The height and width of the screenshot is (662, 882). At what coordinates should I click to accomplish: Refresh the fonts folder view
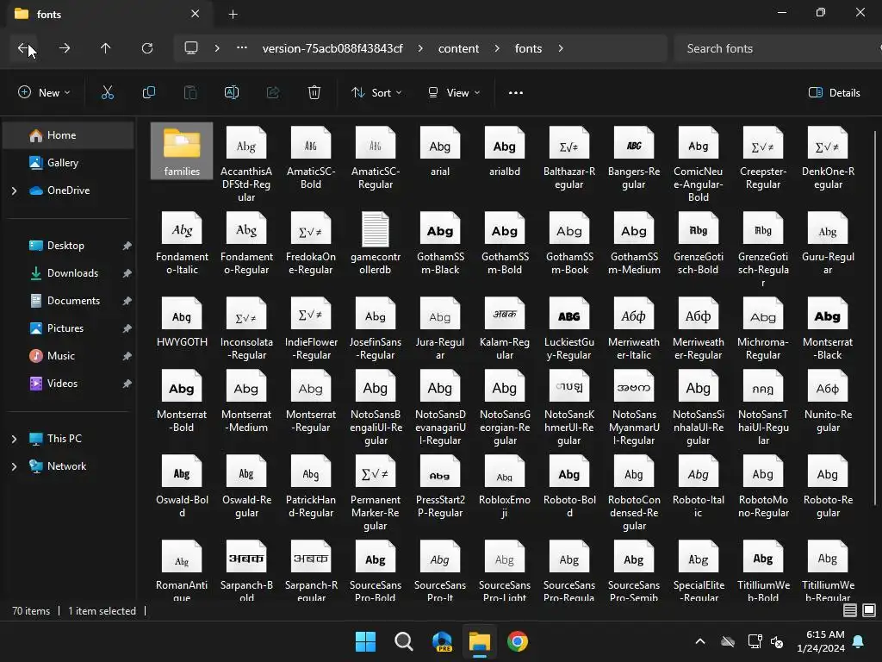146,48
